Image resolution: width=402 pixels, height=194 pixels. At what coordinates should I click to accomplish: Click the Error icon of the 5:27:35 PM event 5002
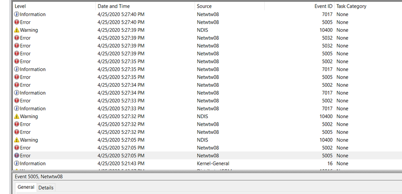(x=16, y=61)
